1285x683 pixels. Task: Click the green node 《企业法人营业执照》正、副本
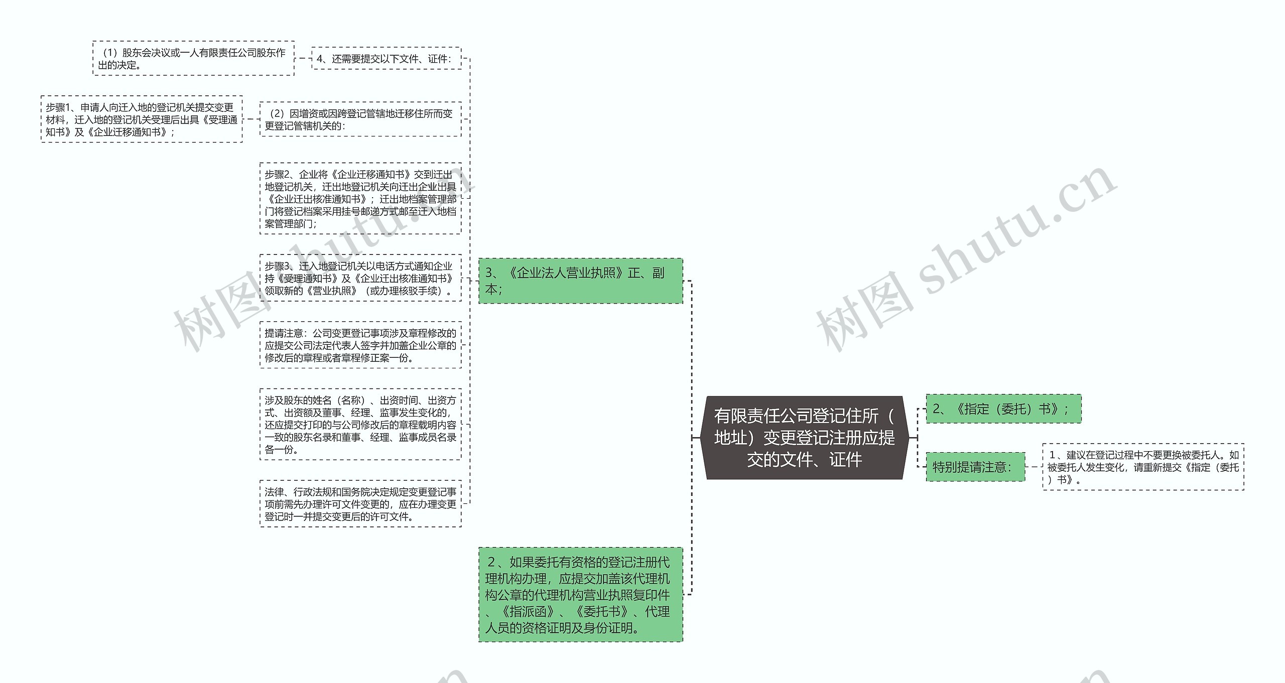pyautogui.click(x=582, y=281)
